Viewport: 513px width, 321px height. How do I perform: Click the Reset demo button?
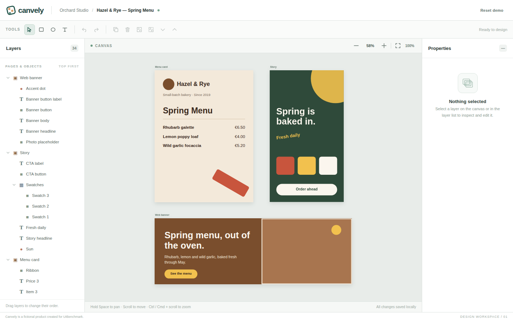coord(492,10)
